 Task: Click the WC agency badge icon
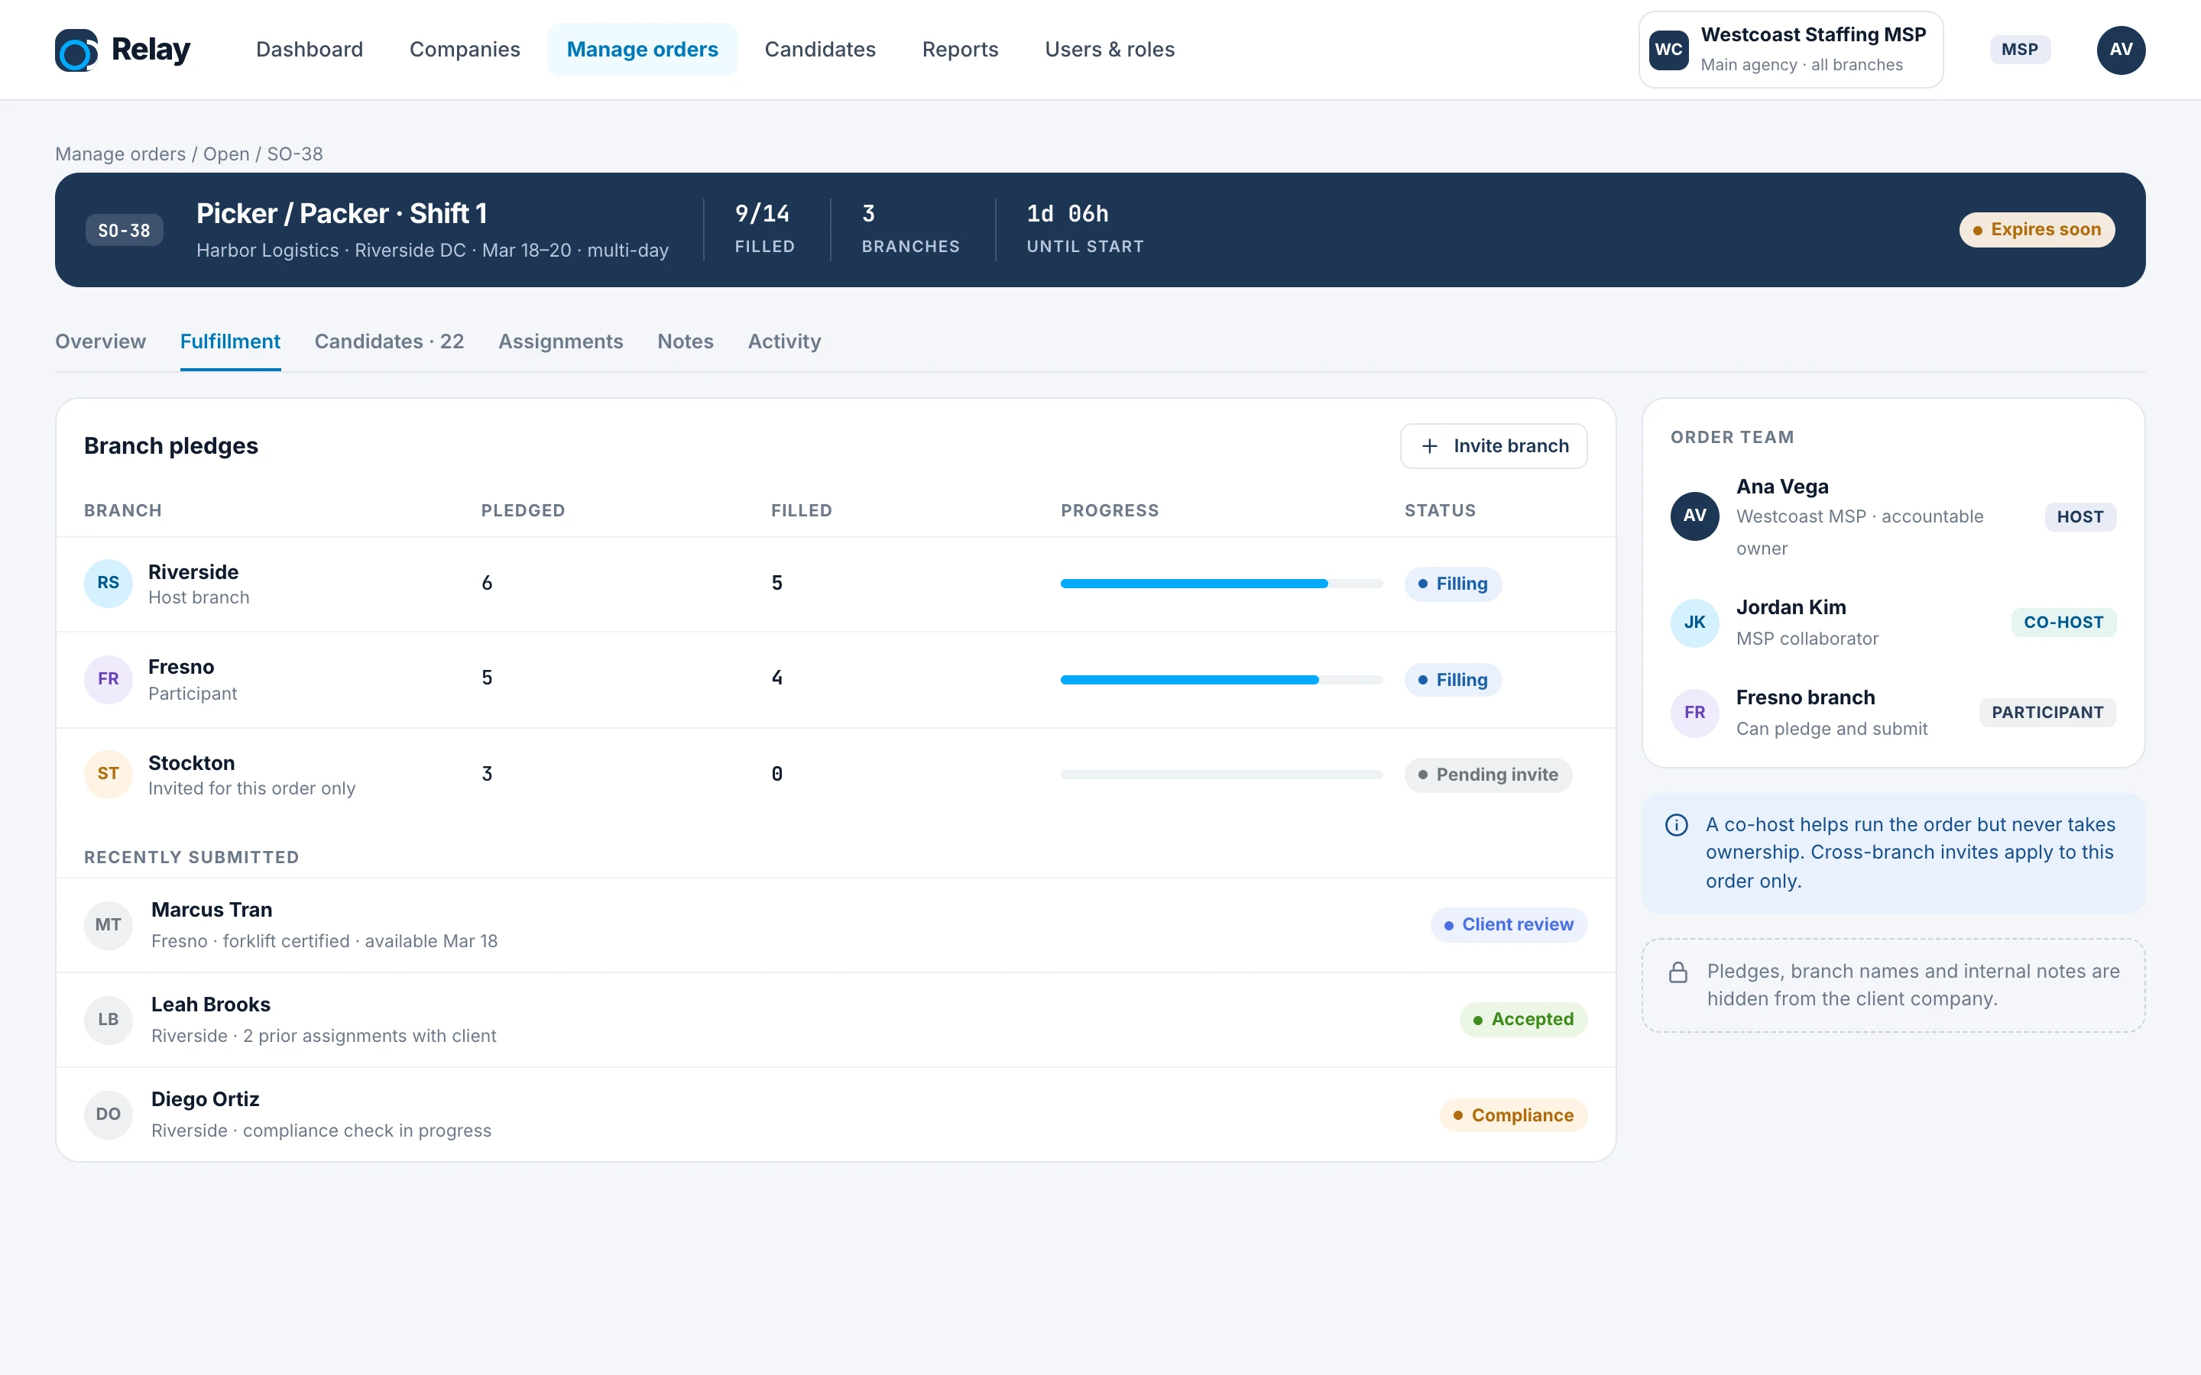(x=1668, y=50)
